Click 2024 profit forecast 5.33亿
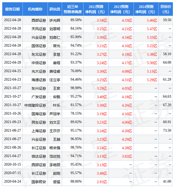The height and width of the screenshot is (188, 173). click(152, 37)
